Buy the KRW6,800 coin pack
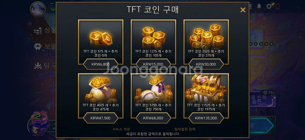Image resolution: width=305 pixels, height=140 pixels. pos(101,64)
